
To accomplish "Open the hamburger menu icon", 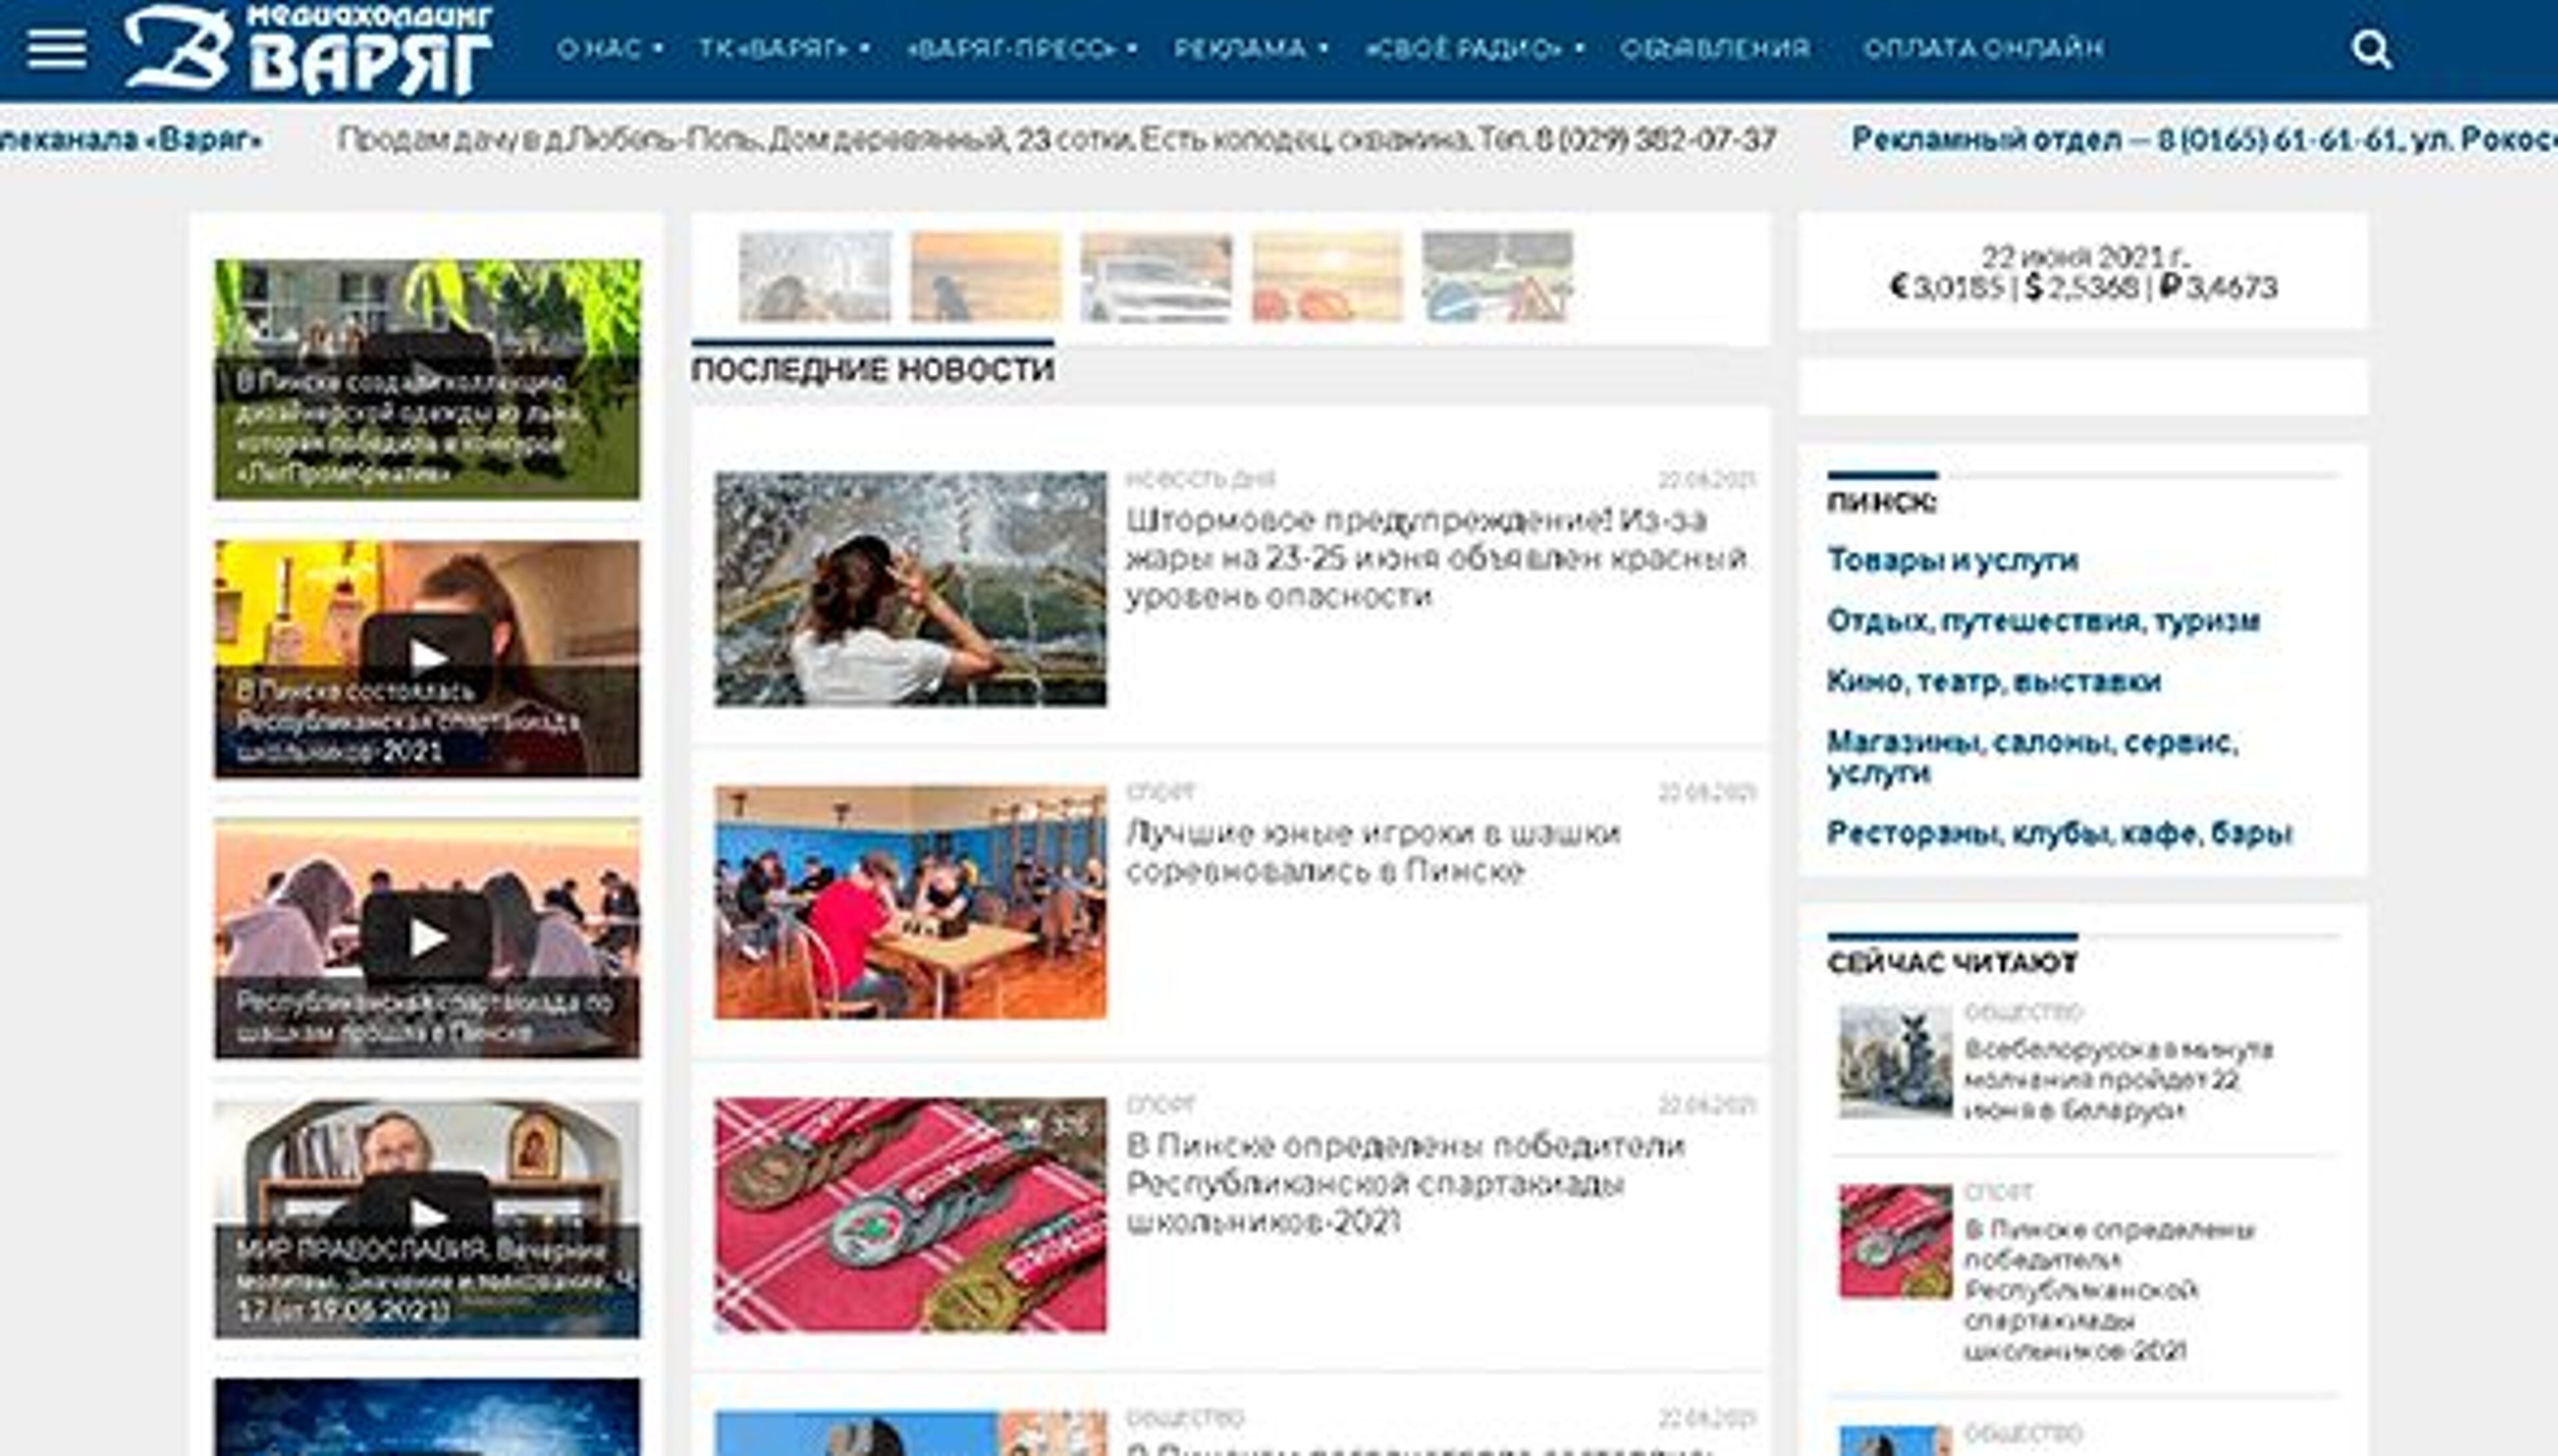I will pyautogui.click(x=56, y=49).
